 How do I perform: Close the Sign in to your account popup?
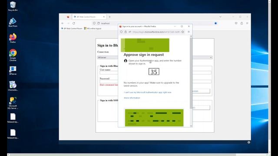(x=189, y=26)
